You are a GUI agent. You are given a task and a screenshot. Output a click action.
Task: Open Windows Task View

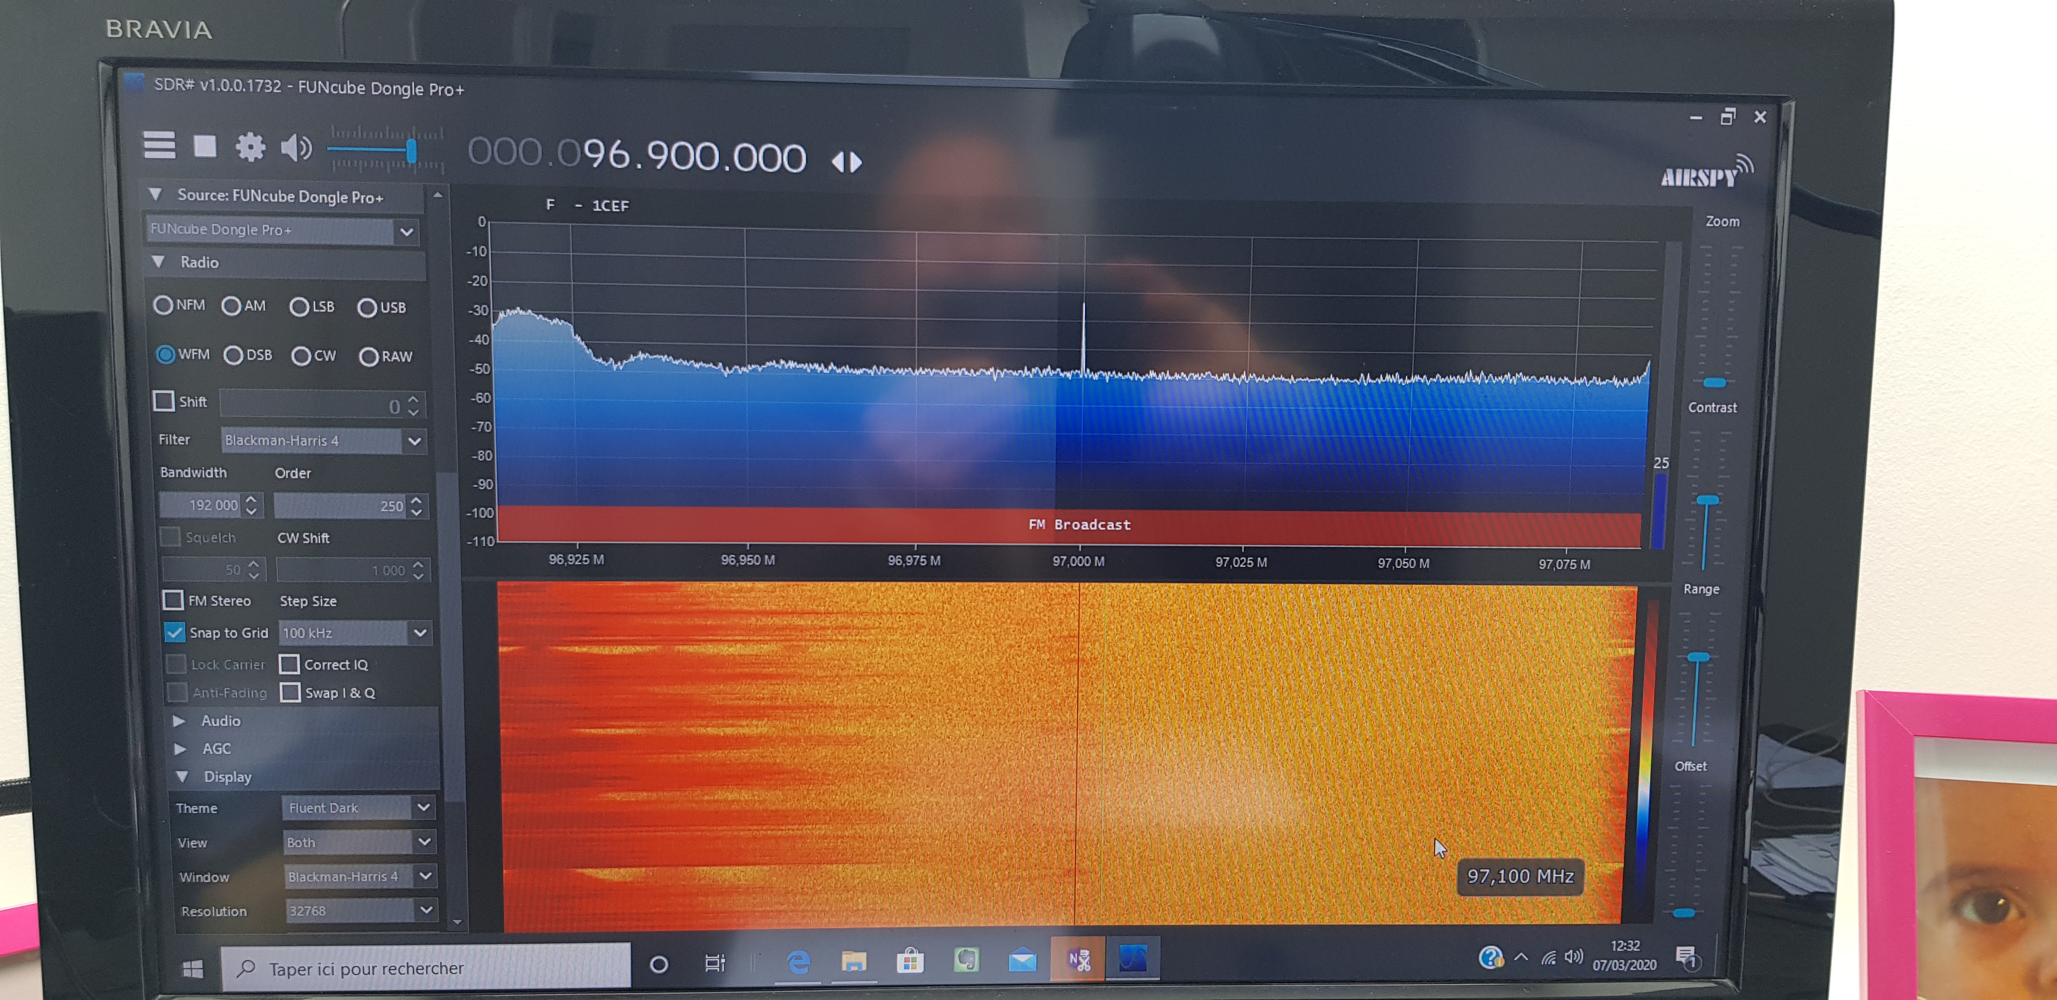pyautogui.click(x=714, y=963)
